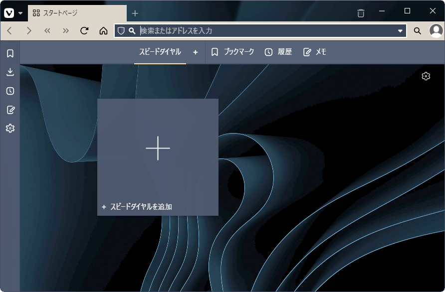Click the rewind navigation button

click(47, 30)
